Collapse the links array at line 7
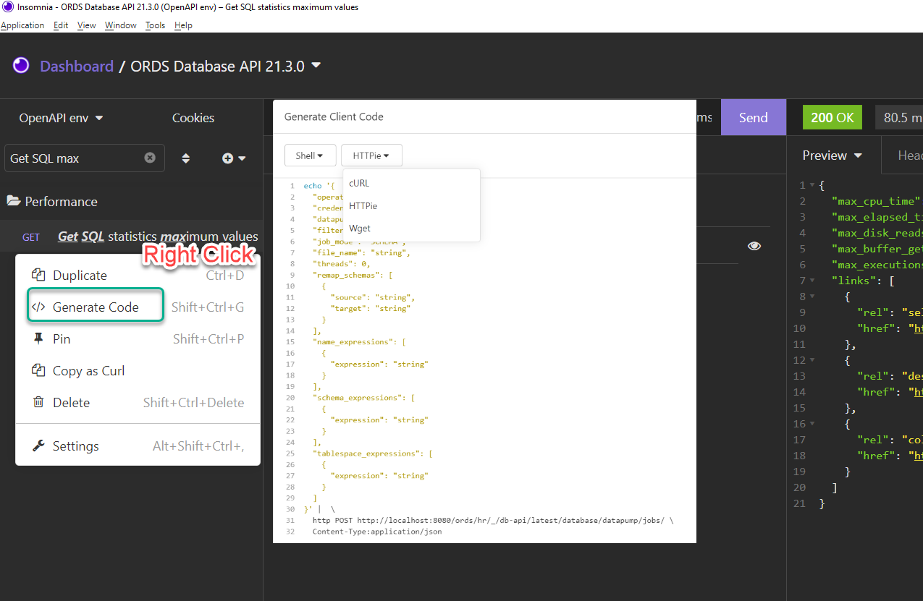Image resolution: width=923 pixels, height=601 pixels. (812, 281)
